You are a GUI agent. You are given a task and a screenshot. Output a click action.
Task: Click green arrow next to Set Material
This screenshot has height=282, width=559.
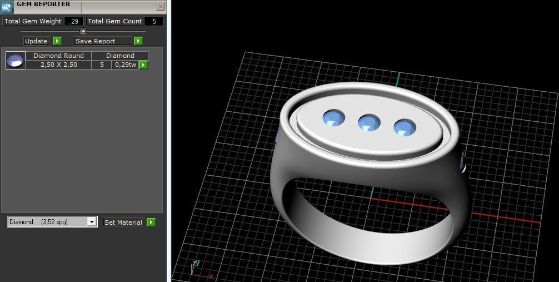pyautogui.click(x=151, y=222)
